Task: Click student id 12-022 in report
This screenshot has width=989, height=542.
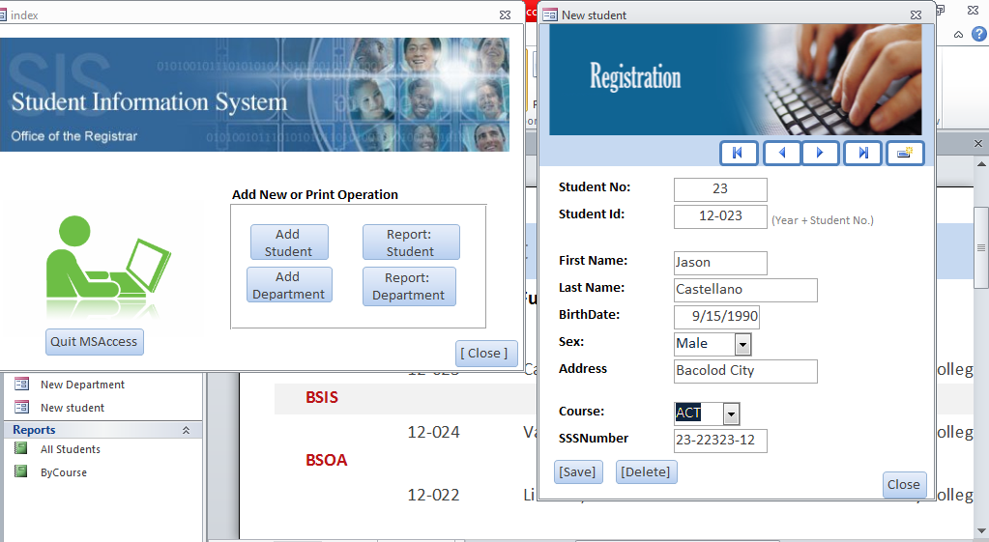Action: coord(433,496)
